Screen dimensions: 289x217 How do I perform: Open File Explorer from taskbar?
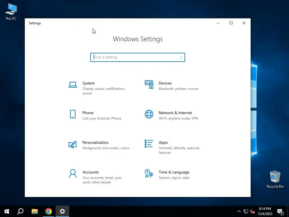(x=34, y=211)
